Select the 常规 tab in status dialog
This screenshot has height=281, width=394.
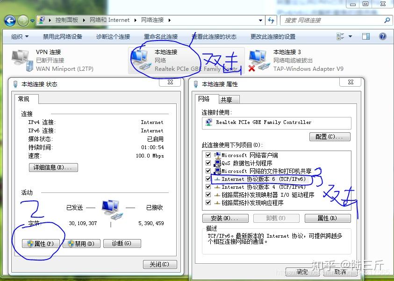tap(26, 99)
